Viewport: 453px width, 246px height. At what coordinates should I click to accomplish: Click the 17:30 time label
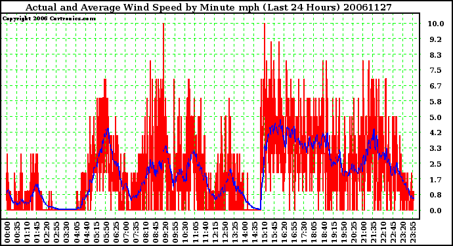coord(304,232)
